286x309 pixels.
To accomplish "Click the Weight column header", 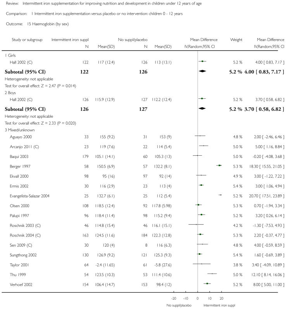I will point(236,39).
